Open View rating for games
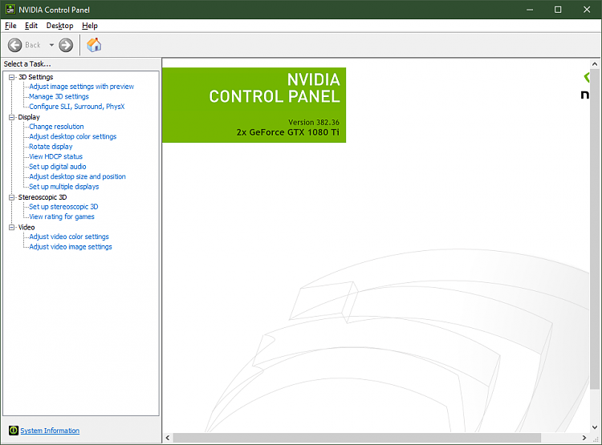Screen dimensions: 602x445 pyautogui.click(x=62, y=216)
